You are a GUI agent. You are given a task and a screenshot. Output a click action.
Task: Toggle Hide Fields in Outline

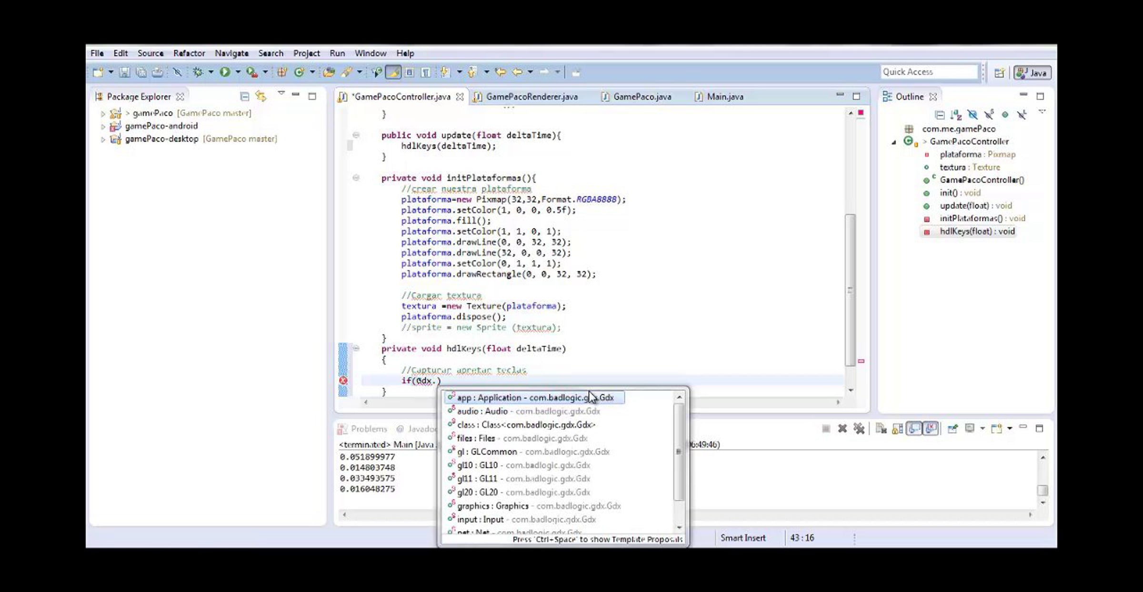973,115
